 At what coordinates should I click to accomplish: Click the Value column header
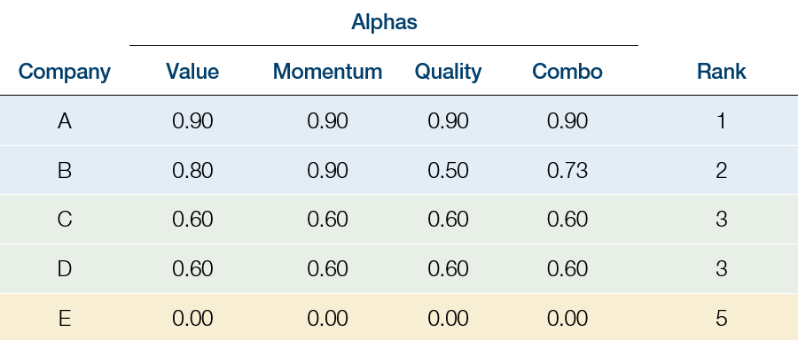[x=192, y=71]
